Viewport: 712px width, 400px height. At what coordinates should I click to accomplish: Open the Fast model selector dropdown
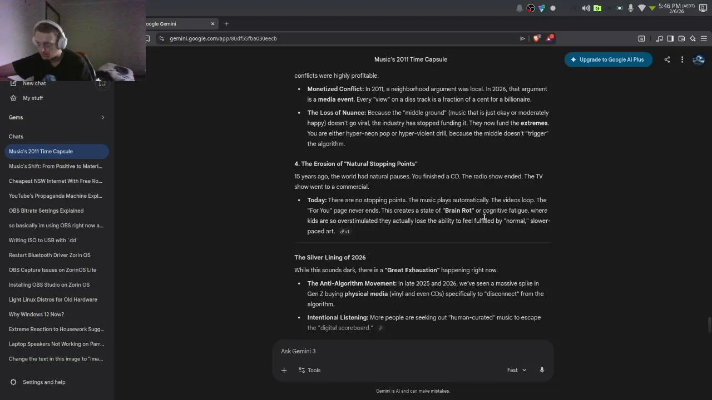pyautogui.click(x=517, y=370)
